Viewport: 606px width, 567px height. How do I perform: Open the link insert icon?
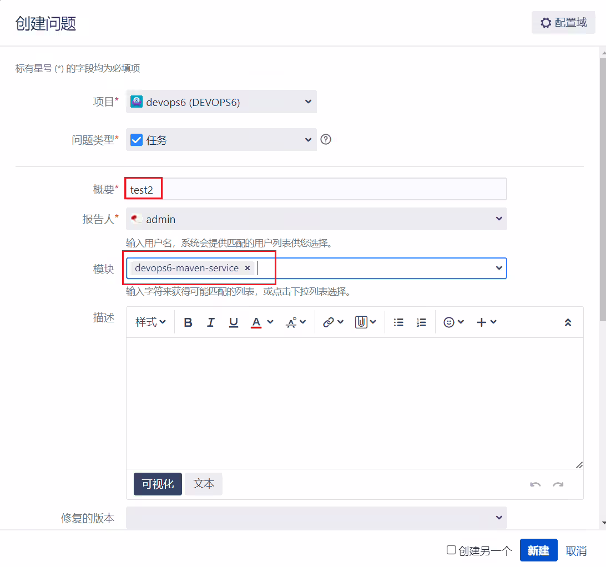click(329, 322)
